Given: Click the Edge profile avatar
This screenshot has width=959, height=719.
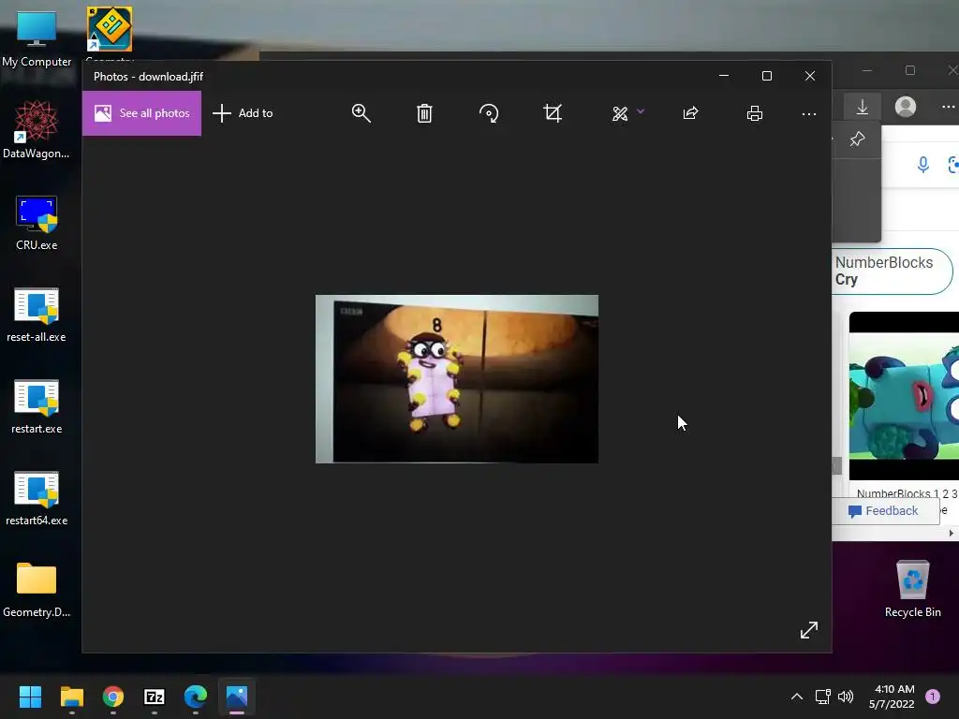Looking at the screenshot, I should pos(906,107).
